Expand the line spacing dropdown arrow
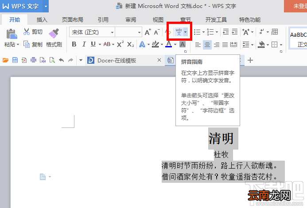 click(x=252, y=45)
